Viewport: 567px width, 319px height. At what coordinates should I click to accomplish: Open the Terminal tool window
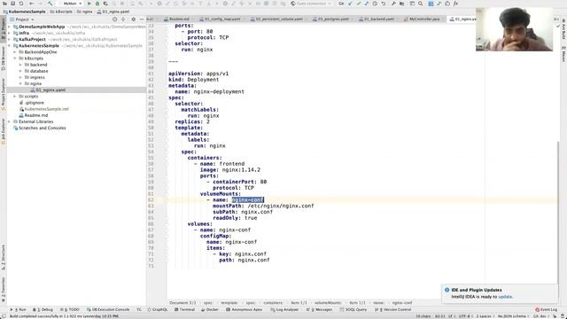pyautogui.click(x=184, y=309)
